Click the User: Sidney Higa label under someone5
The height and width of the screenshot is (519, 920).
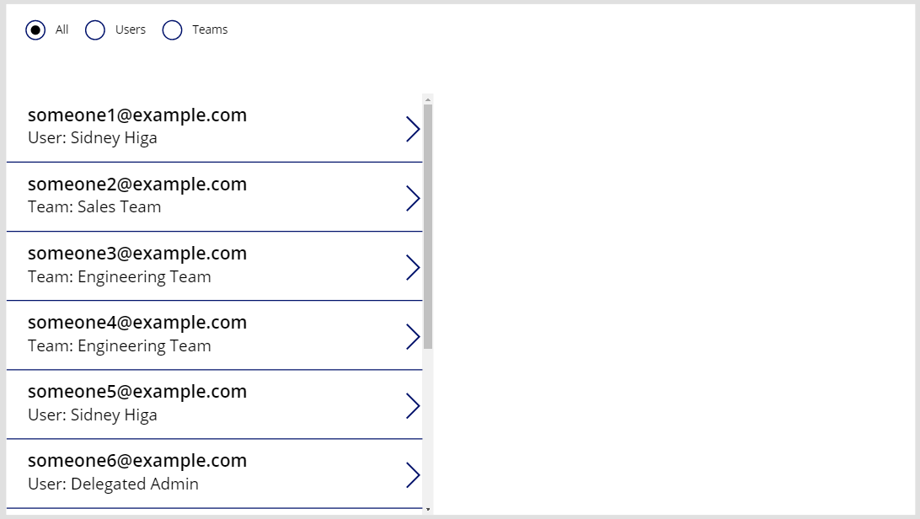(93, 415)
